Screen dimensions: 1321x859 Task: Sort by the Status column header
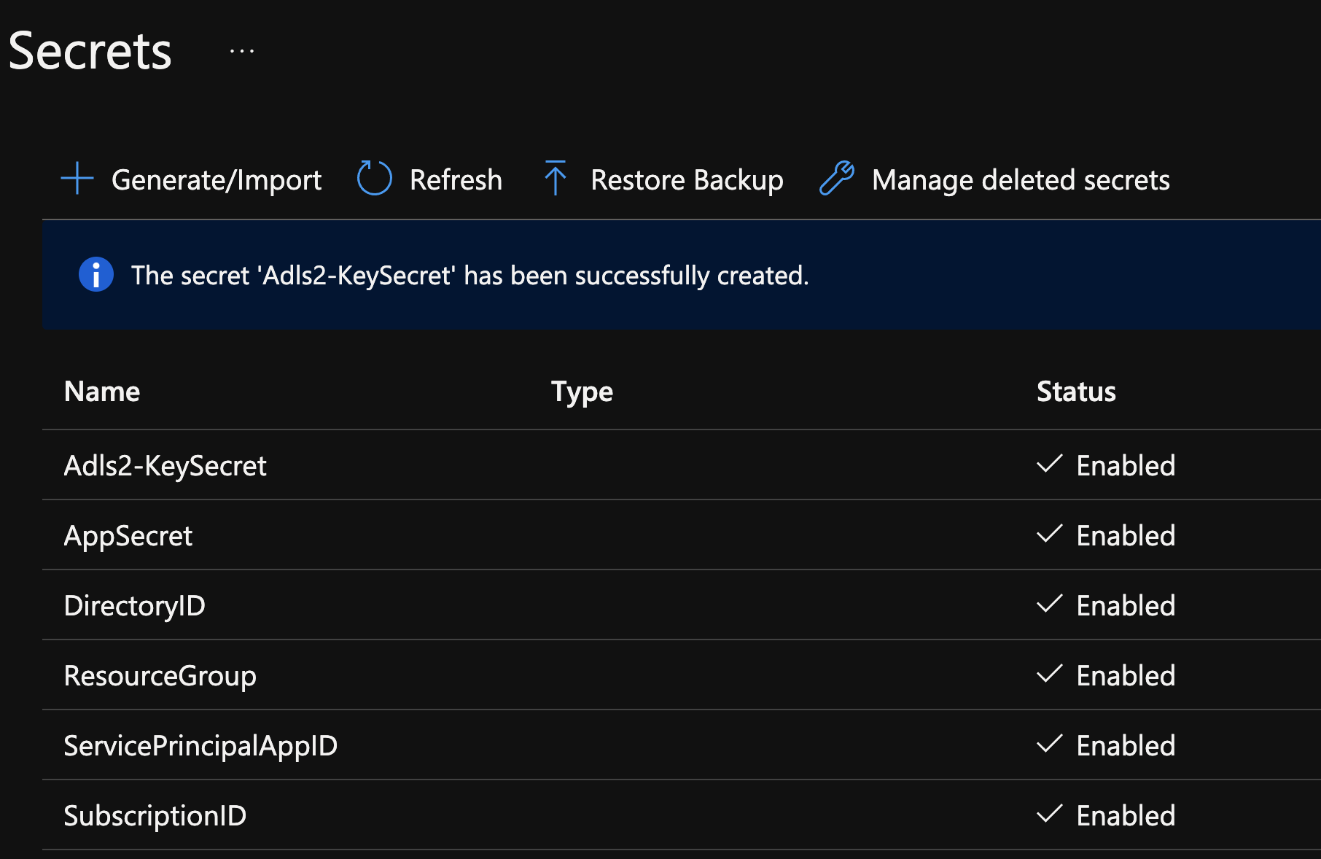pyautogui.click(x=1076, y=392)
